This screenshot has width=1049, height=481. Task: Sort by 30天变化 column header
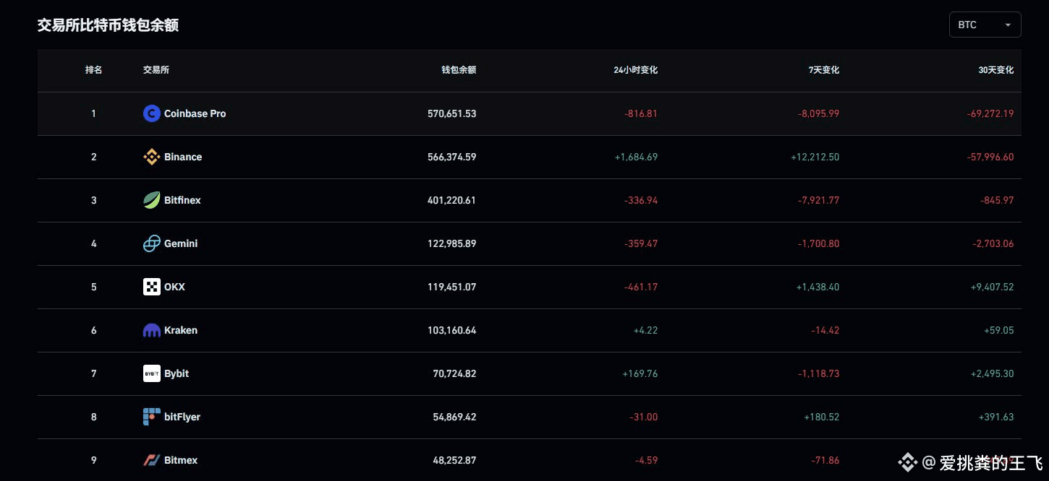tap(995, 70)
